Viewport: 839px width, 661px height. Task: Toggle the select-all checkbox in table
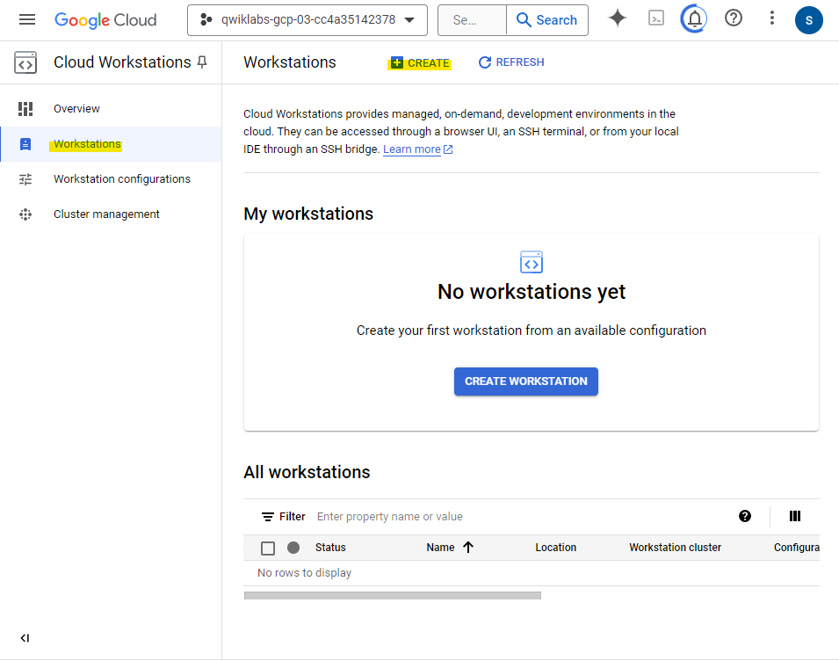tap(268, 548)
